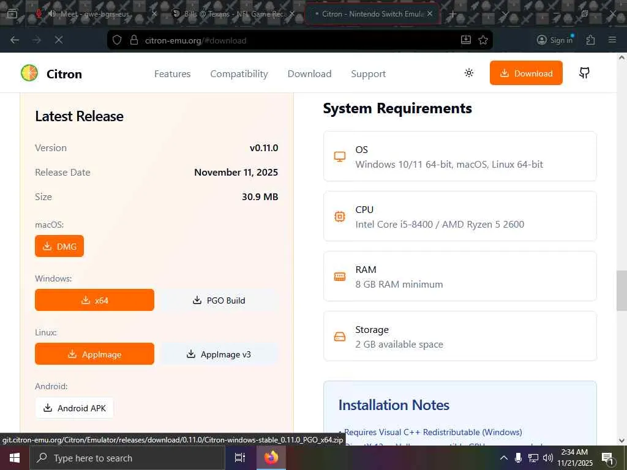Click the page vertical scrollbar thumb
627x470 pixels.
tap(621, 291)
